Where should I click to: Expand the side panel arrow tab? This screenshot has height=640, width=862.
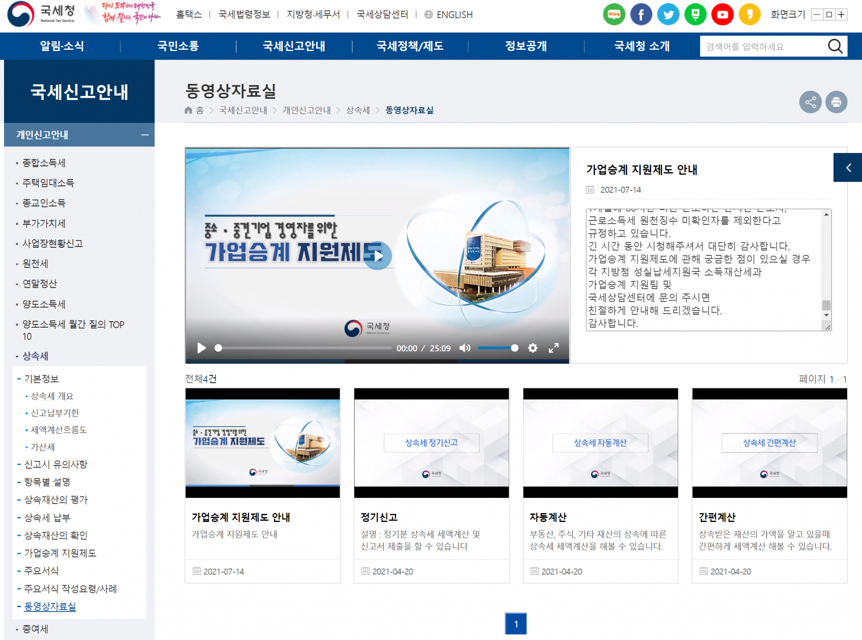[848, 167]
